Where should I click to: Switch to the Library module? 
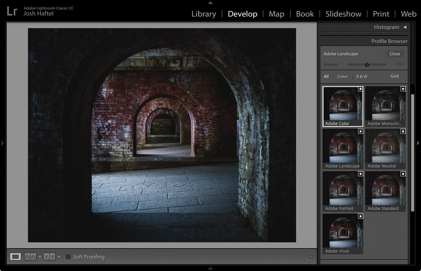pyautogui.click(x=204, y=14)
